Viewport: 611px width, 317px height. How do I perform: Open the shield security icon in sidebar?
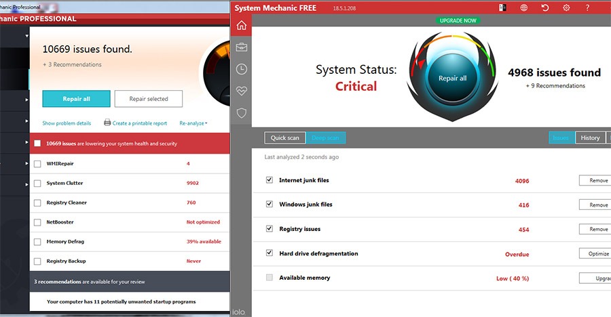(x=242, y=113)
